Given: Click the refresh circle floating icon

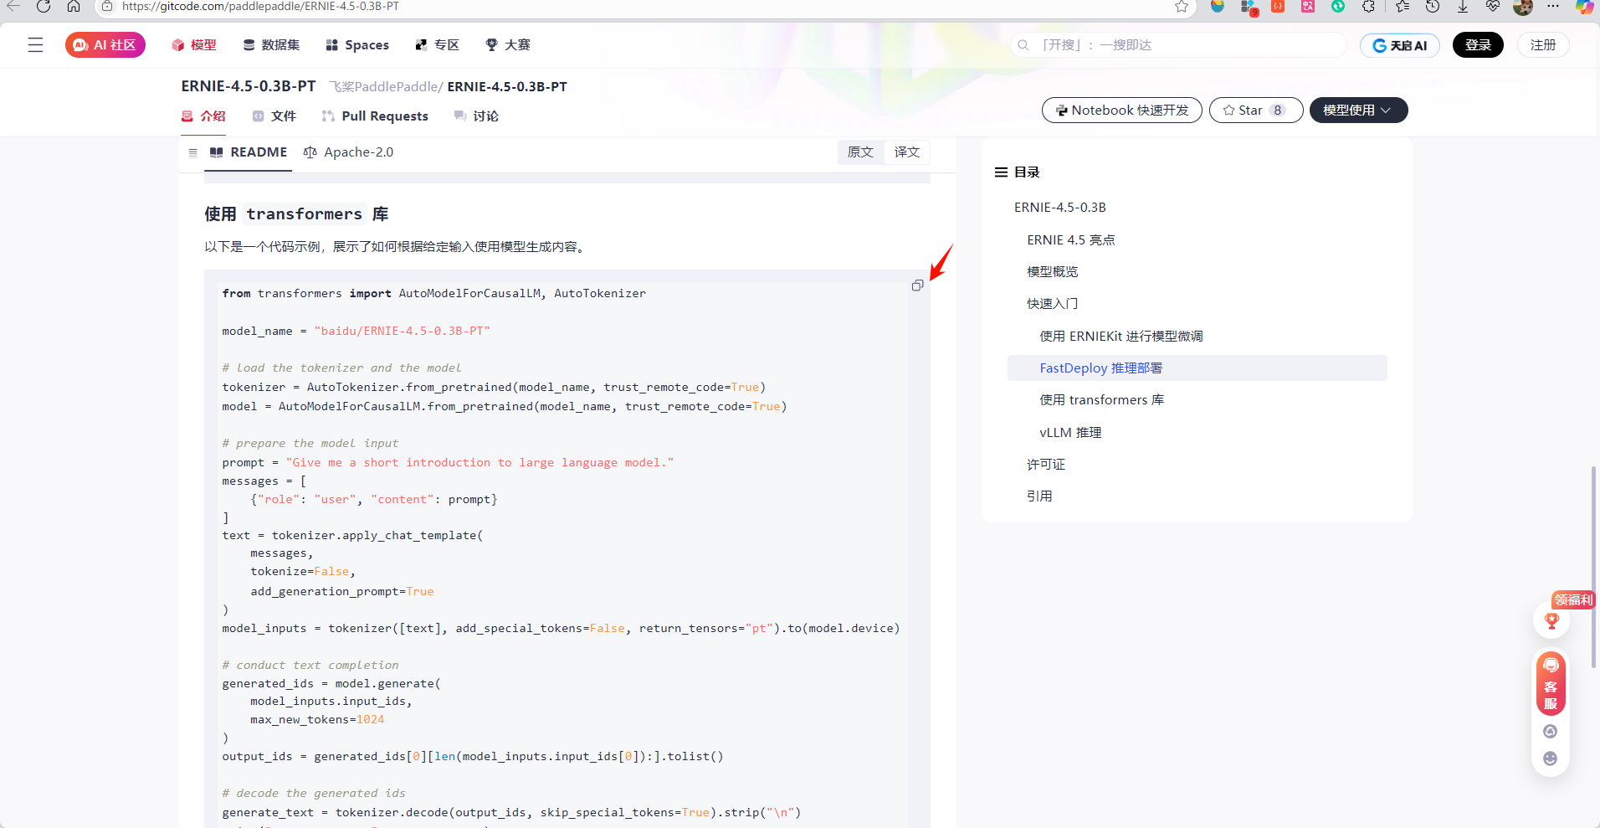Looking at the screenshot, I should pyautogui.click(x=1550, y=732).
